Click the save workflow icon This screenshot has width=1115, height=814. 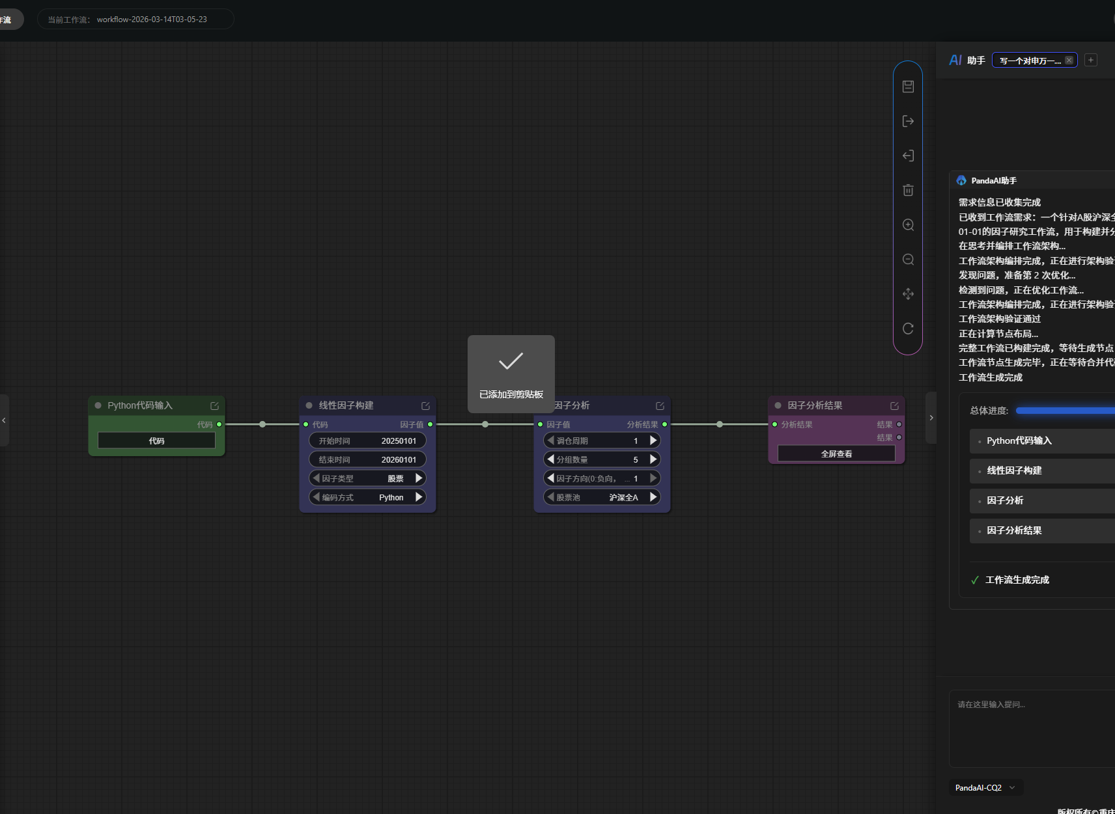tap(908, 87)
